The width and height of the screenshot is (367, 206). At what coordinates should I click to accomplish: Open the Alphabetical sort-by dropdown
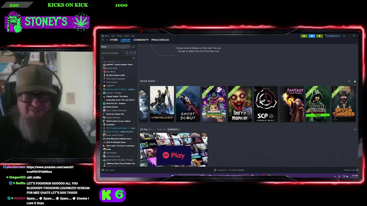point(173,129)
